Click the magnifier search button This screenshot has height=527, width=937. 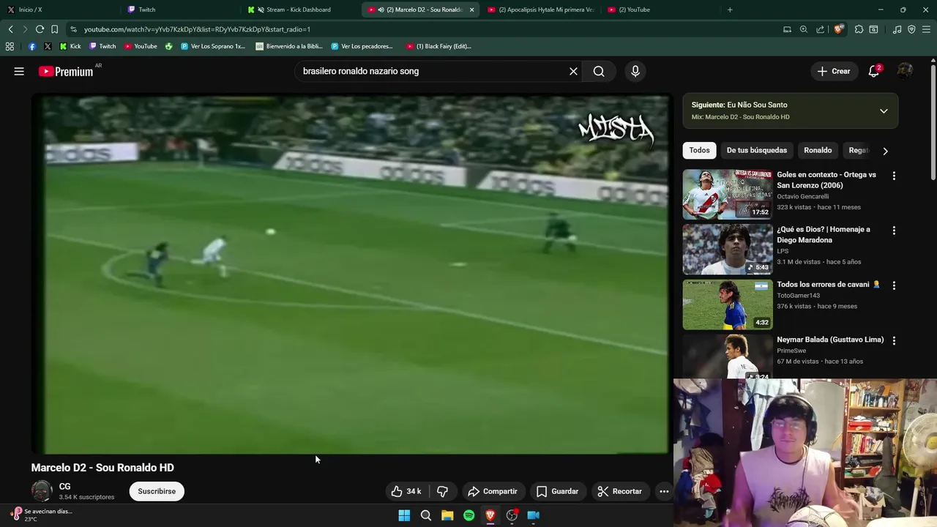599,71
